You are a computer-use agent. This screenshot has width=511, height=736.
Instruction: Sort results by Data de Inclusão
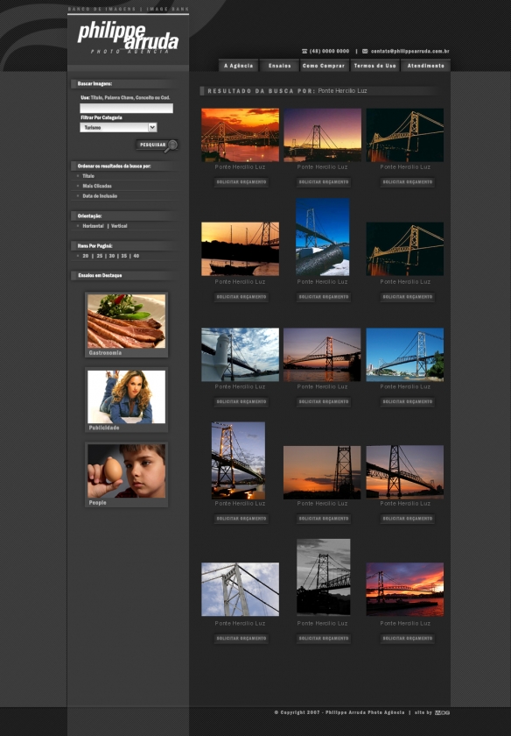coord(100,195)
